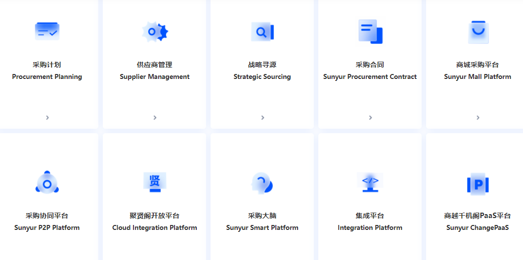The width and height of the screenshot is (523, 260).
Task: Click the Sunyur Procurement Contract document icon
Action: click(x=370, y=32)
